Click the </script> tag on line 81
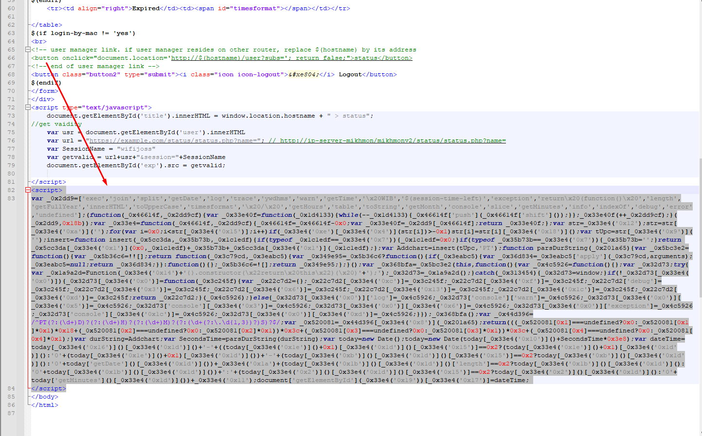This screenshot has height=436, width=702. point(49,182)
